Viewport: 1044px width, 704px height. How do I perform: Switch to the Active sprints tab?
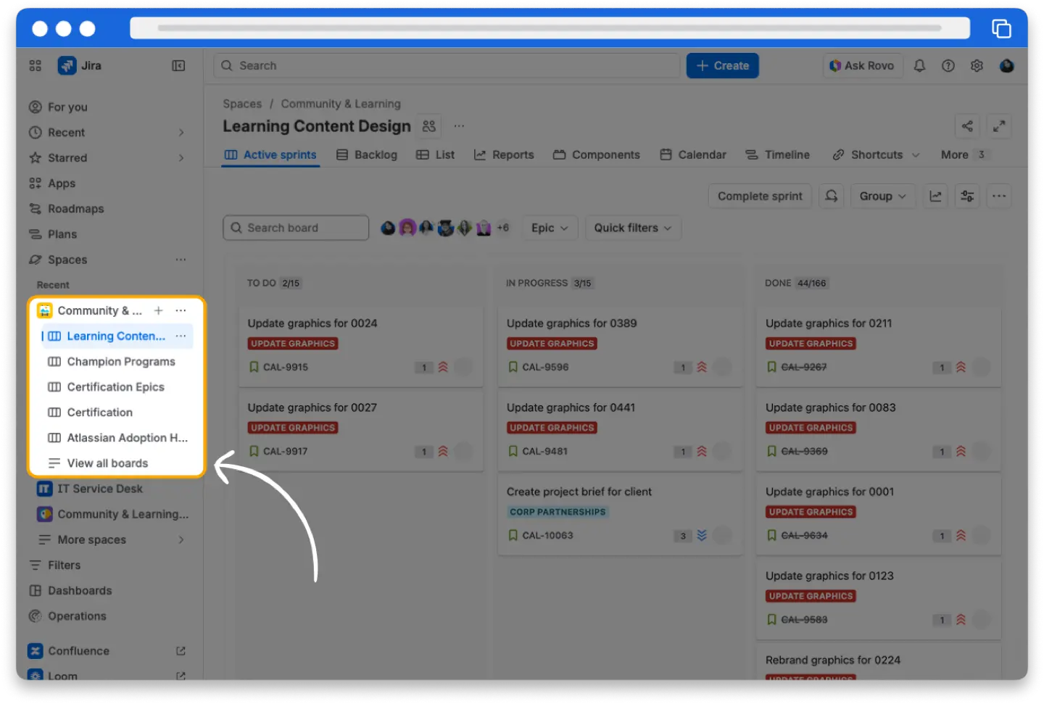point(270,155)
